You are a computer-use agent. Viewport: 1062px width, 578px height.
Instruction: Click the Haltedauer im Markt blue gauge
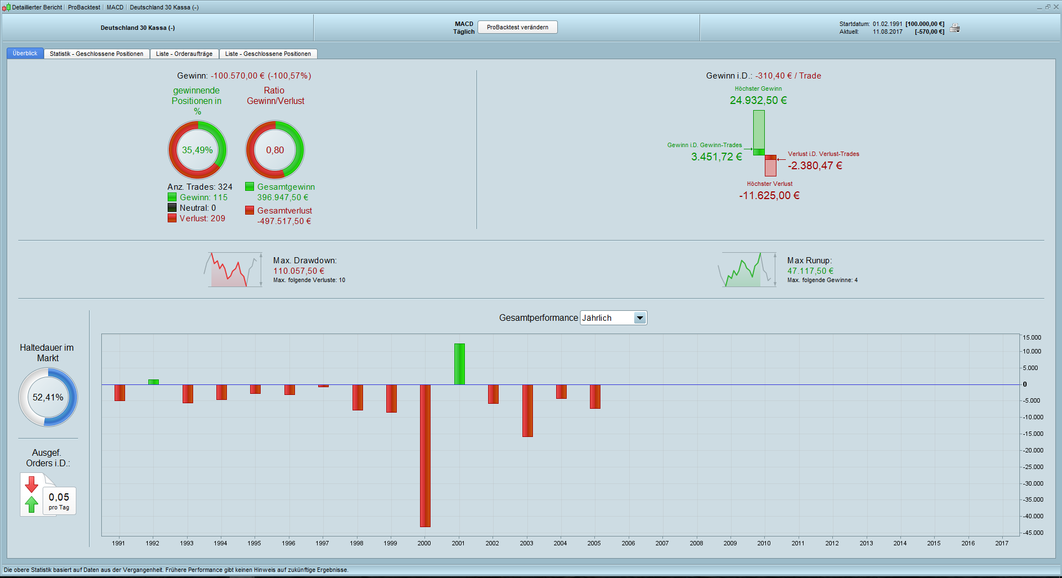point(48,397)
